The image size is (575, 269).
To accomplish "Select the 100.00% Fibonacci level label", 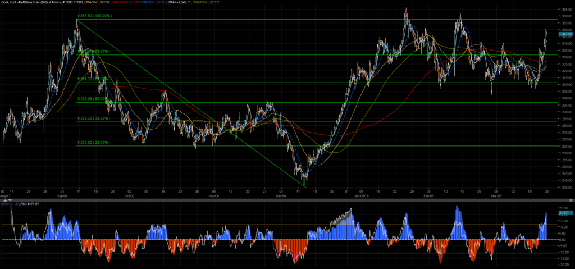I will pos(94,16).
